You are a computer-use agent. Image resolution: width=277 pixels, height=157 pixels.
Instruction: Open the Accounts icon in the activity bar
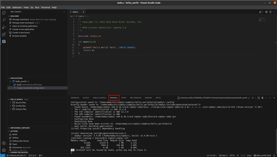click(x=4, y=143)
